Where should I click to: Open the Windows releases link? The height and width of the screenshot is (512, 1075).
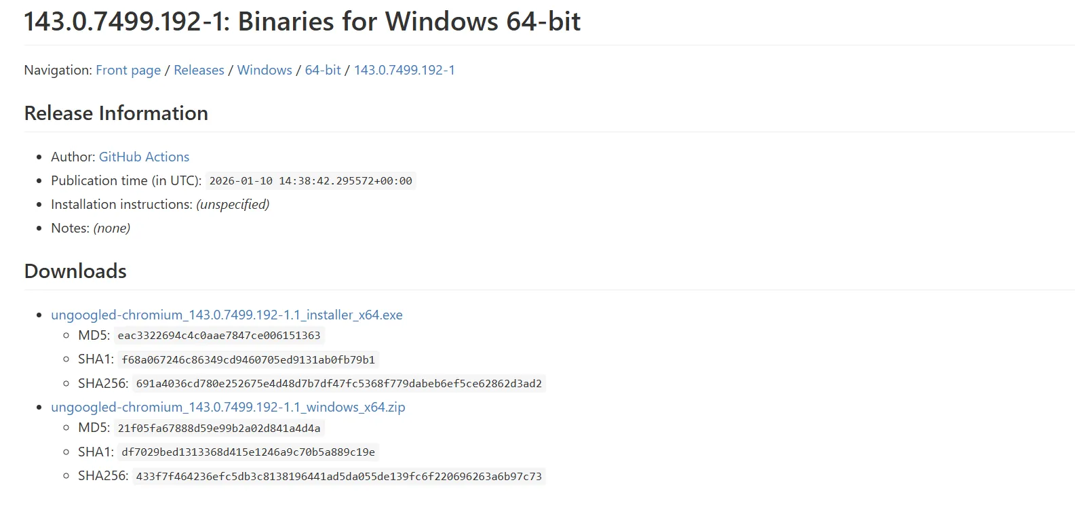pyautogui.click(x=265, y=70)
